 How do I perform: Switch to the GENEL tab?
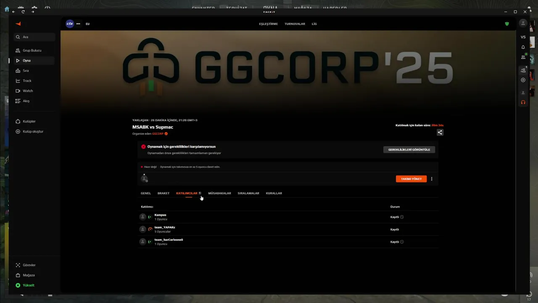(146, 193)
